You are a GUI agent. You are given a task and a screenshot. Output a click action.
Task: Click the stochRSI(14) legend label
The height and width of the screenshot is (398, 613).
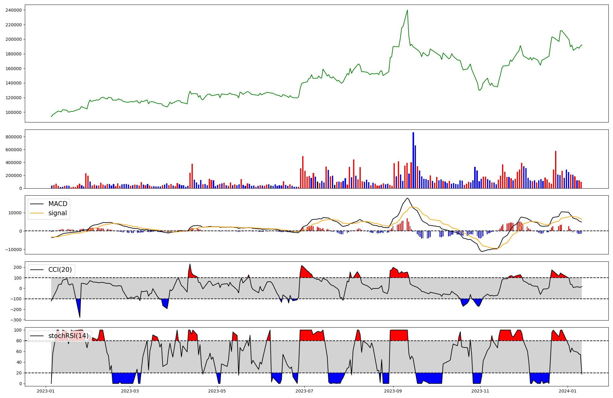click(69, 336)
